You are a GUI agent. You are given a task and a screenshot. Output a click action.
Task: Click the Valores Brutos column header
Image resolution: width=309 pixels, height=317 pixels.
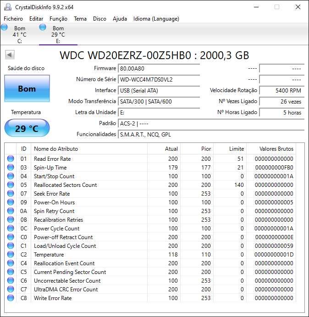click(271, 149)
